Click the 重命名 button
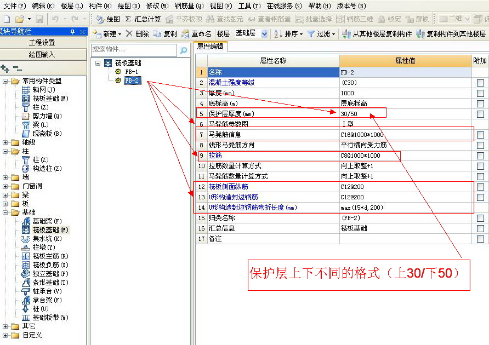 click(x=196, y=33)
